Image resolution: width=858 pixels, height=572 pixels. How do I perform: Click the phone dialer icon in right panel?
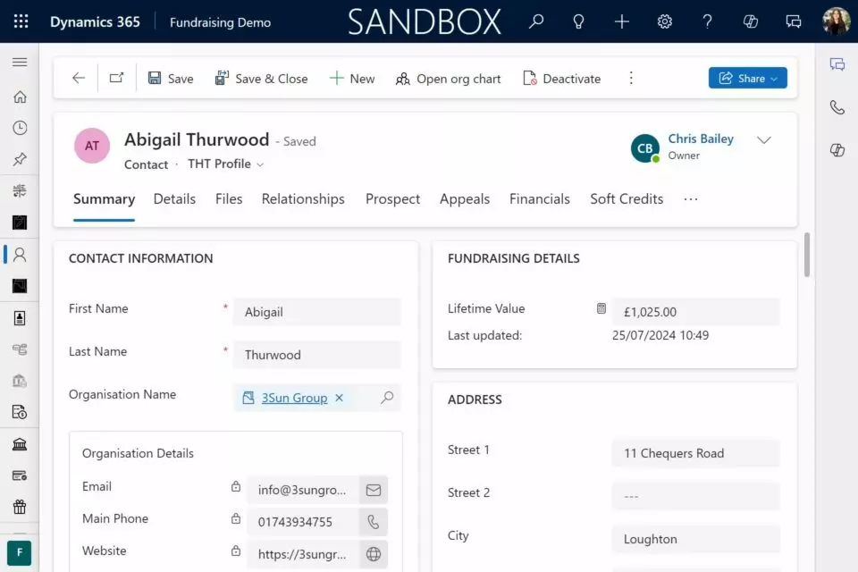click(x=837, y=107)
